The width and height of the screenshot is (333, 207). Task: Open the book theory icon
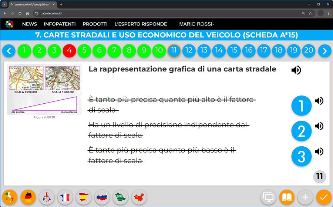coord(287,197)
